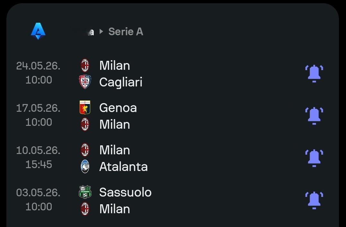Enable alert bell for Genoa vs Milan
346x227 pixels.
[x=314, y=116]
